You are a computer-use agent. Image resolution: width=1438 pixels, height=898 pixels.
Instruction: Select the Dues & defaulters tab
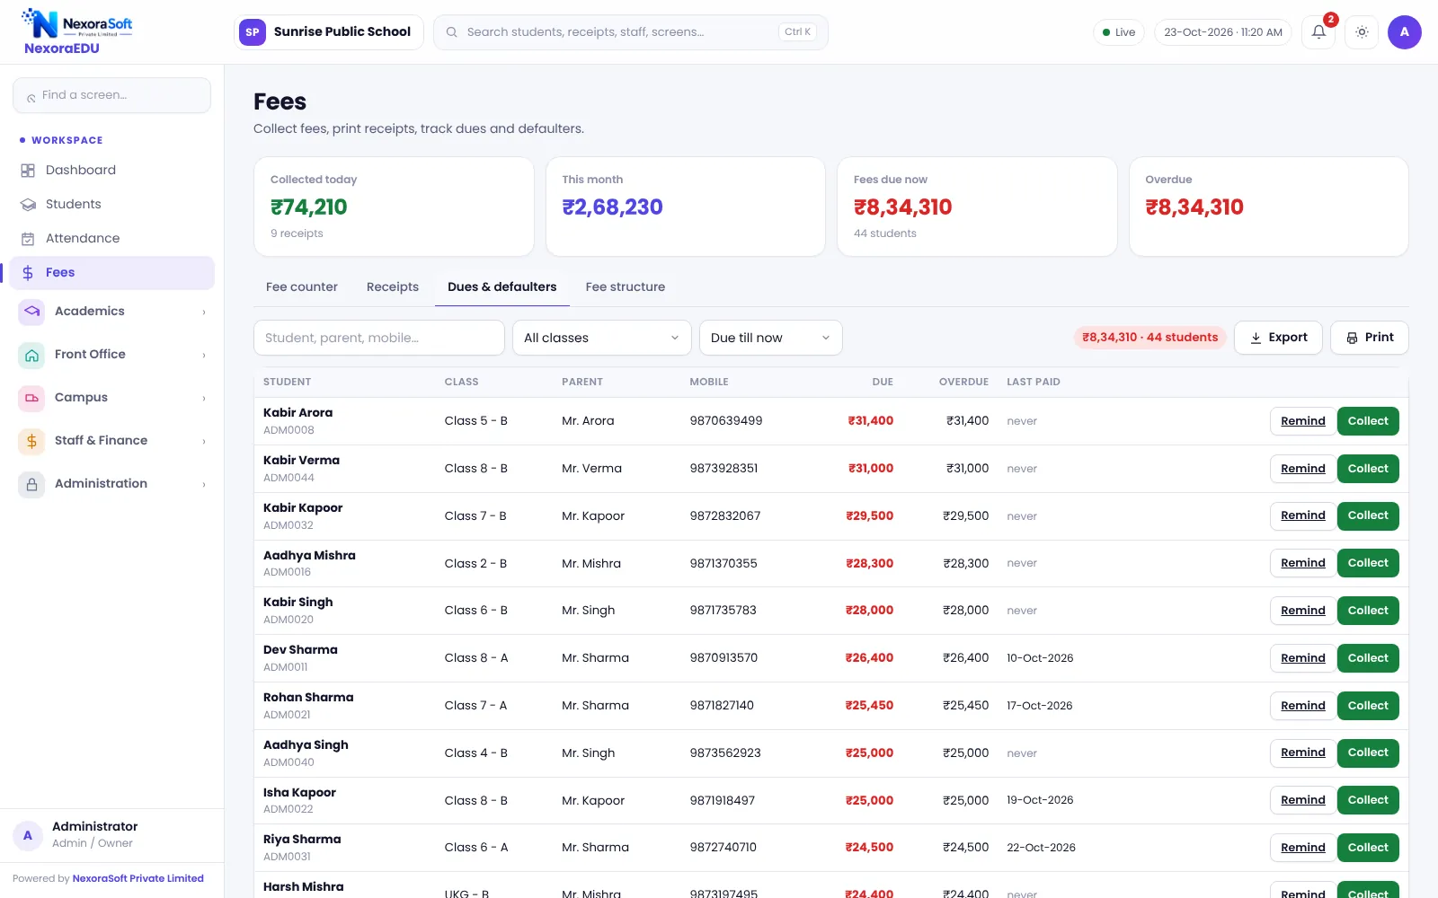pos(502,287)
